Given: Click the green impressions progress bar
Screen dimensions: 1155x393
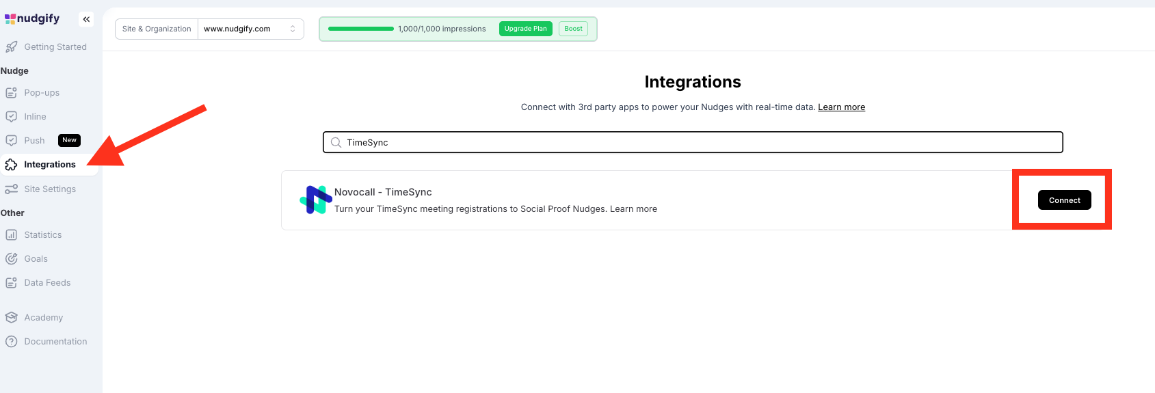Looking at the screenshot, I should [x=361, y=29].
